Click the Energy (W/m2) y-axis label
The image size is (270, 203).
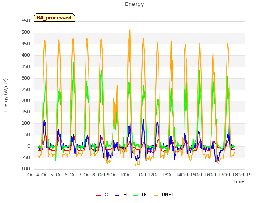[x=5, y=95]
